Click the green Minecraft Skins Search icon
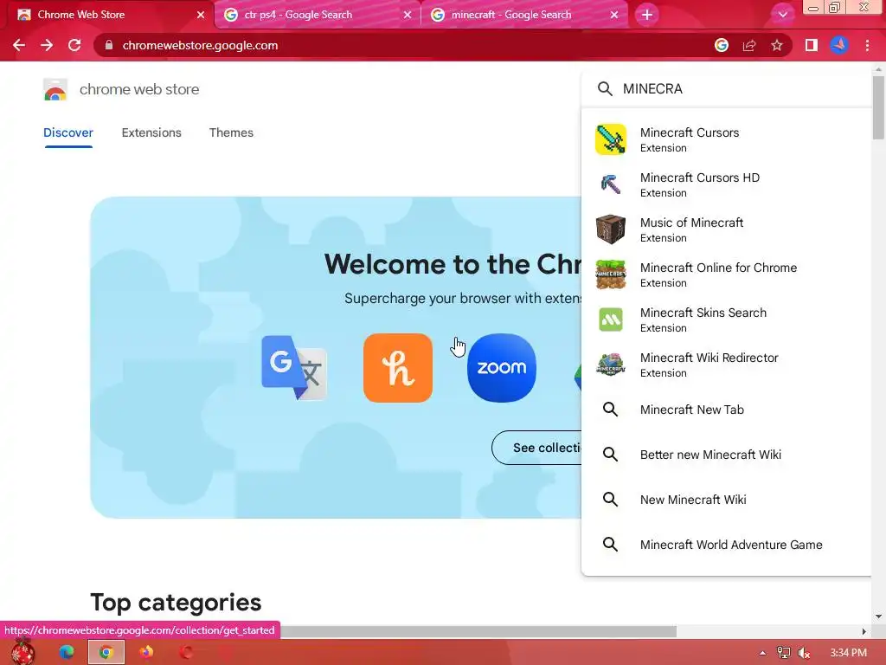The image size is (886, 665). click(x=610, y=320)
